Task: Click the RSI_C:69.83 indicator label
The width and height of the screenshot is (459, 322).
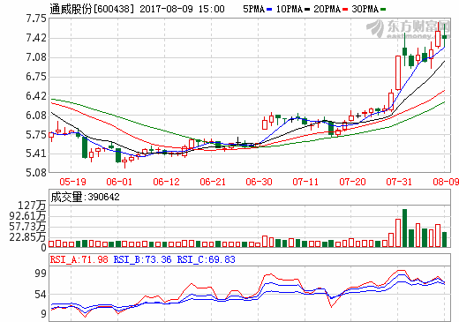Action: 206,259
